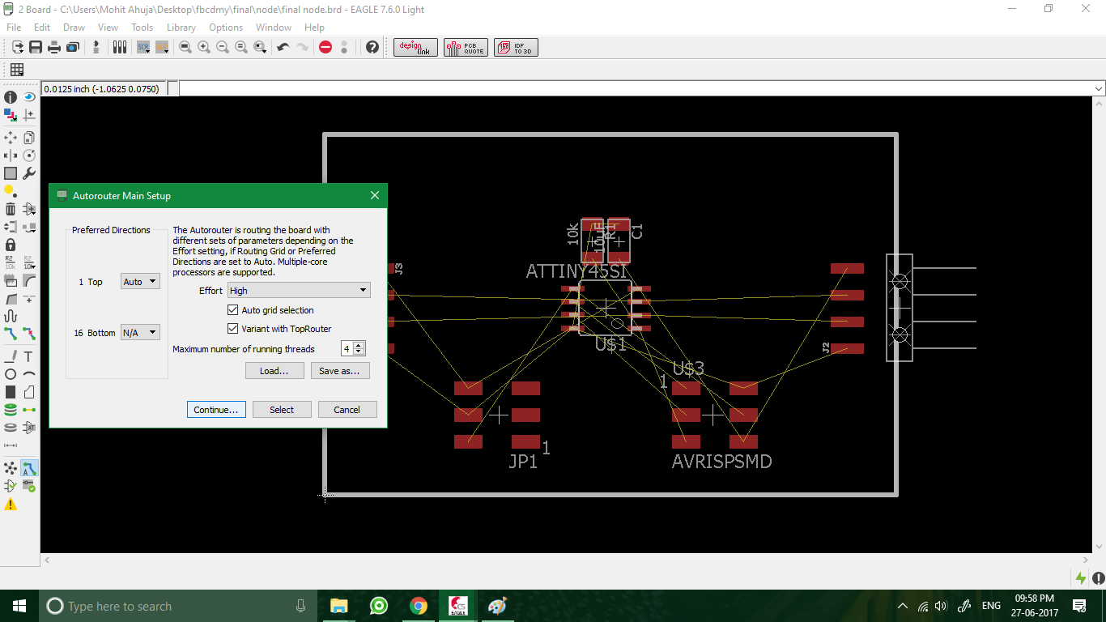This screenshot has height=622, width=1106.
Task: Click the Save floppy disk icon
Action: coord(36,48)
